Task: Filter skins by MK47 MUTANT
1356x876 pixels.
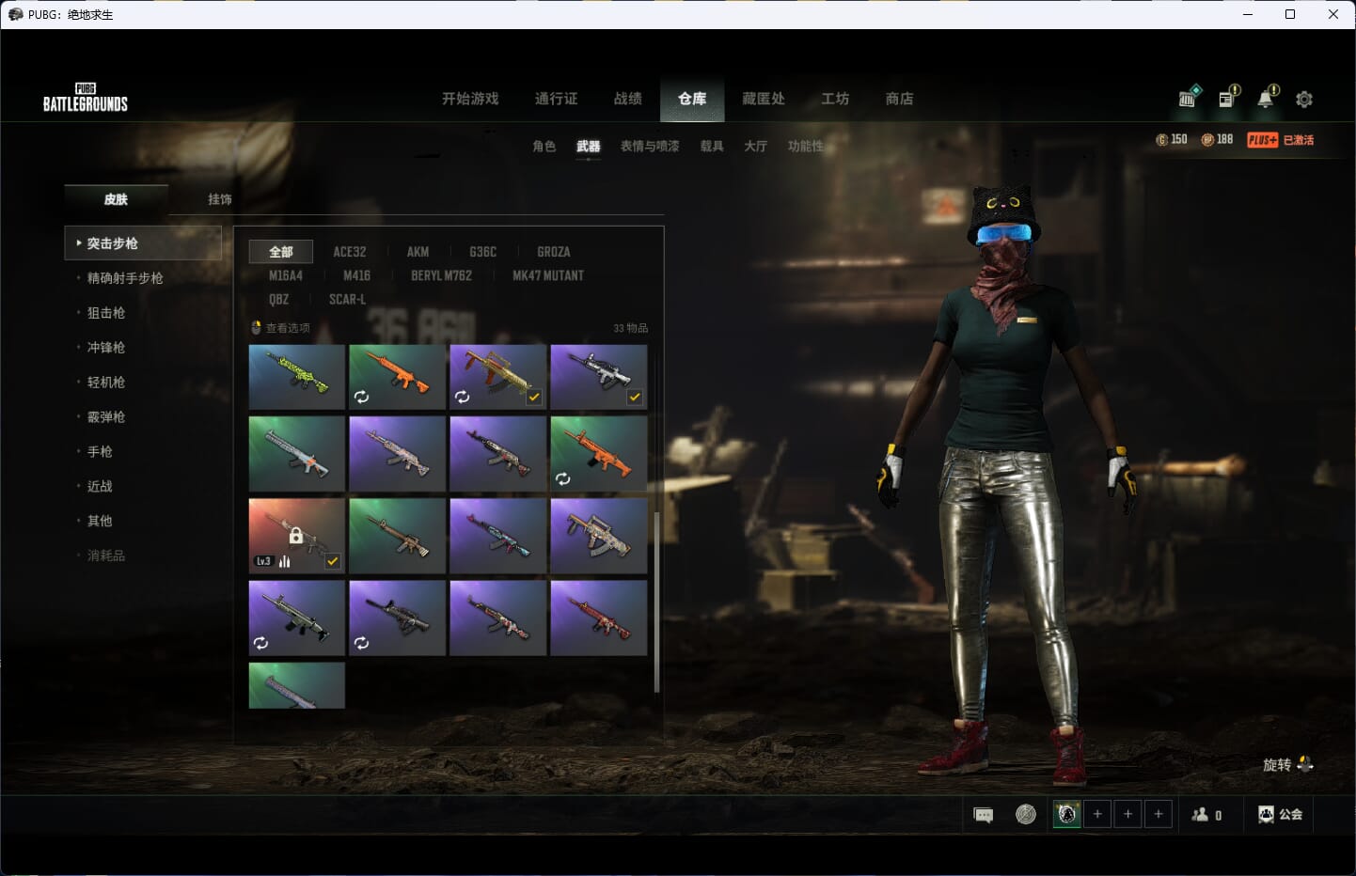Action: coord(548,275)
